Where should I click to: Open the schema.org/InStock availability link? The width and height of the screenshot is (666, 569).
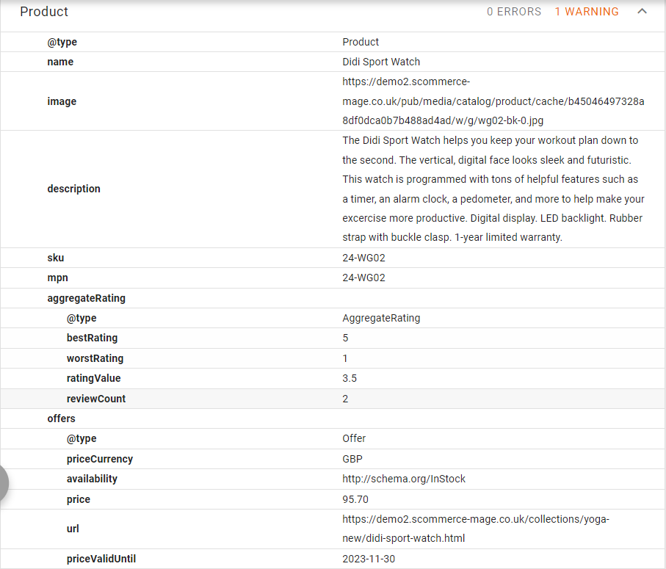pyautogui.click(x=404, y=479)
